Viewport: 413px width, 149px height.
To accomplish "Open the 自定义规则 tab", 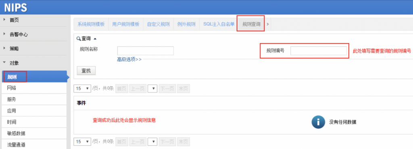I will pos(158,24).
